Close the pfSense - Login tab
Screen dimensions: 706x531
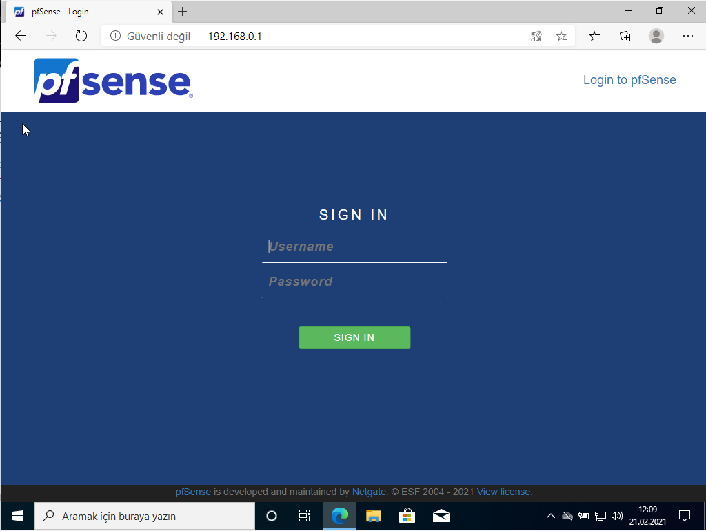(x=160, y=12)
